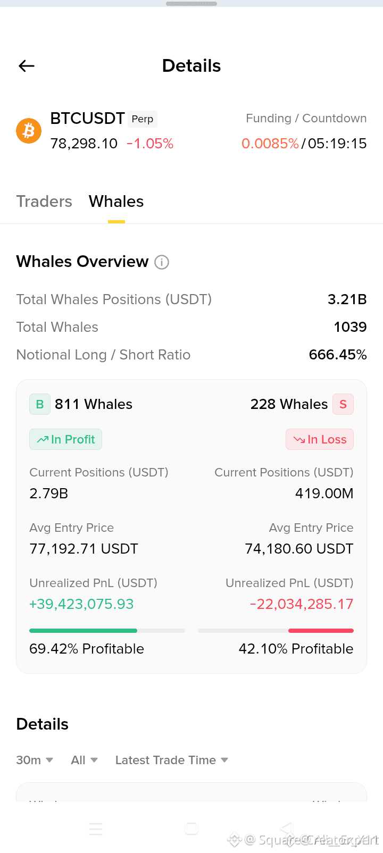Viewport: 383px width, 853px height.
Task: Tap the In Loss trend badge
Action: pos(320,439)
